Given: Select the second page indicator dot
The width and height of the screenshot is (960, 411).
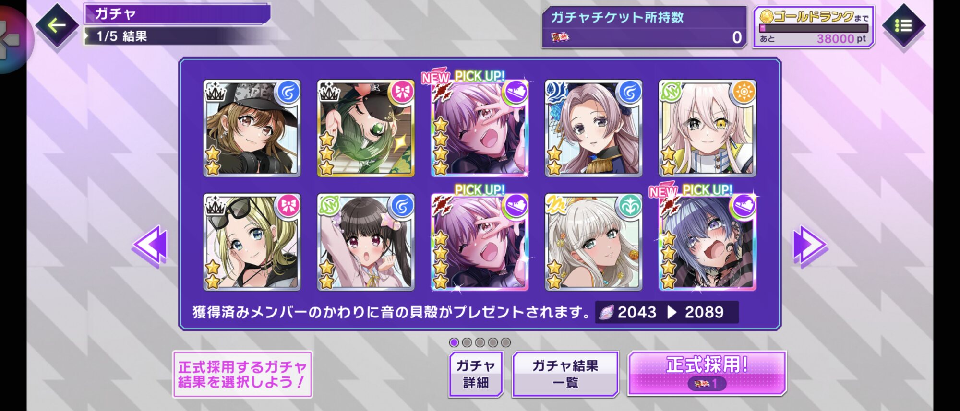Looking at the screenshot, I should (467, 342).
